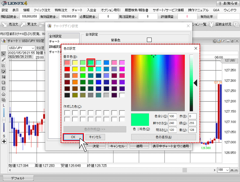Click inside the hue-saturation color spectrum
Image resolution: width=240 pixels, height=182 pixels.
pyautogui.click(x=158, y=83)
